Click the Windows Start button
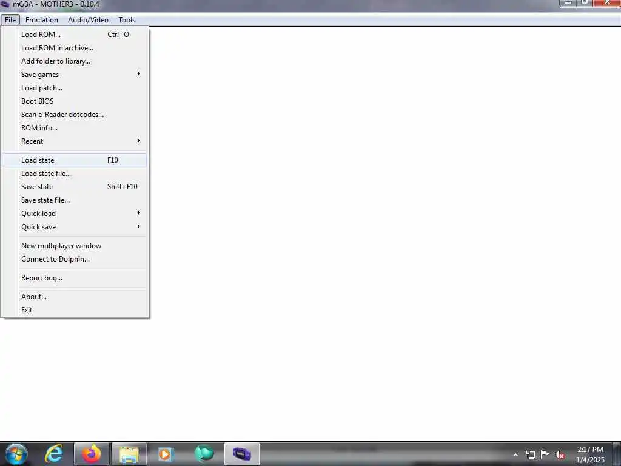621x466 pixels. (16, 454)
